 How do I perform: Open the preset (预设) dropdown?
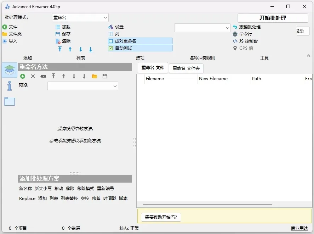(x=82, y=86)
